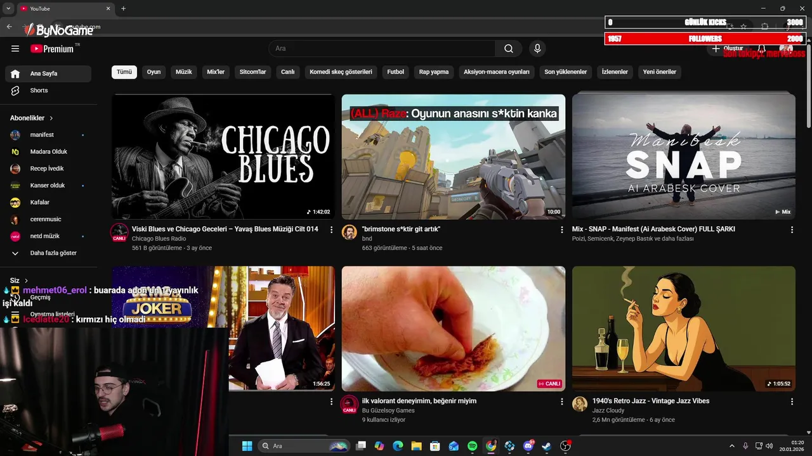812x456 pixels.
Task: Open the Jazz Cloudy channel avatar
Action: (580, 404)
